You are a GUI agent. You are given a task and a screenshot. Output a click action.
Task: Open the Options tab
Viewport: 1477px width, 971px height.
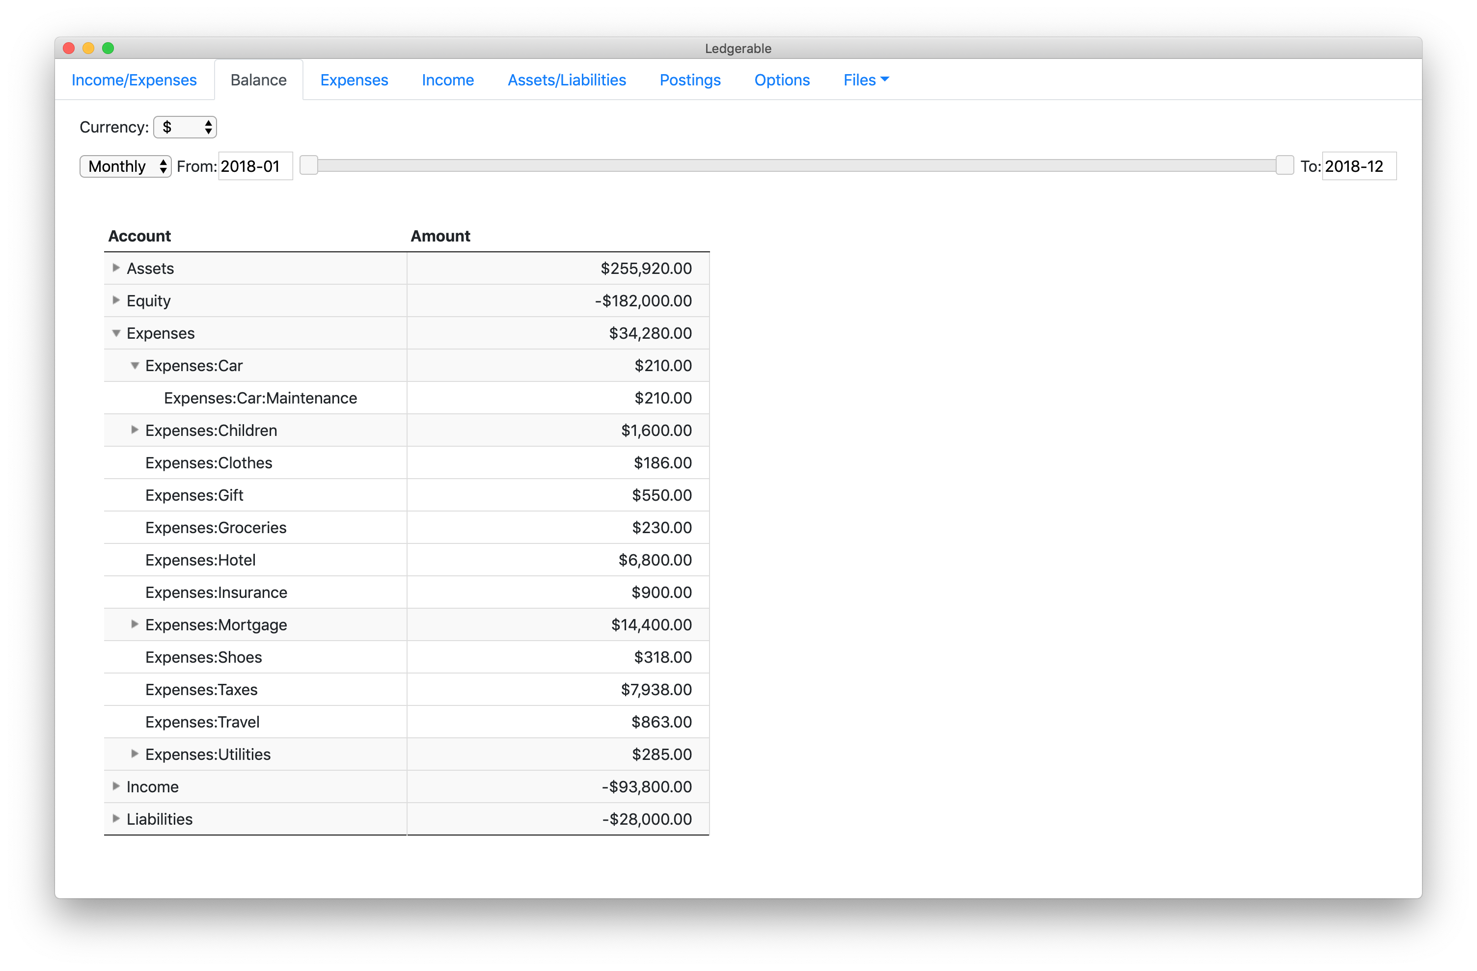[781, 80]
